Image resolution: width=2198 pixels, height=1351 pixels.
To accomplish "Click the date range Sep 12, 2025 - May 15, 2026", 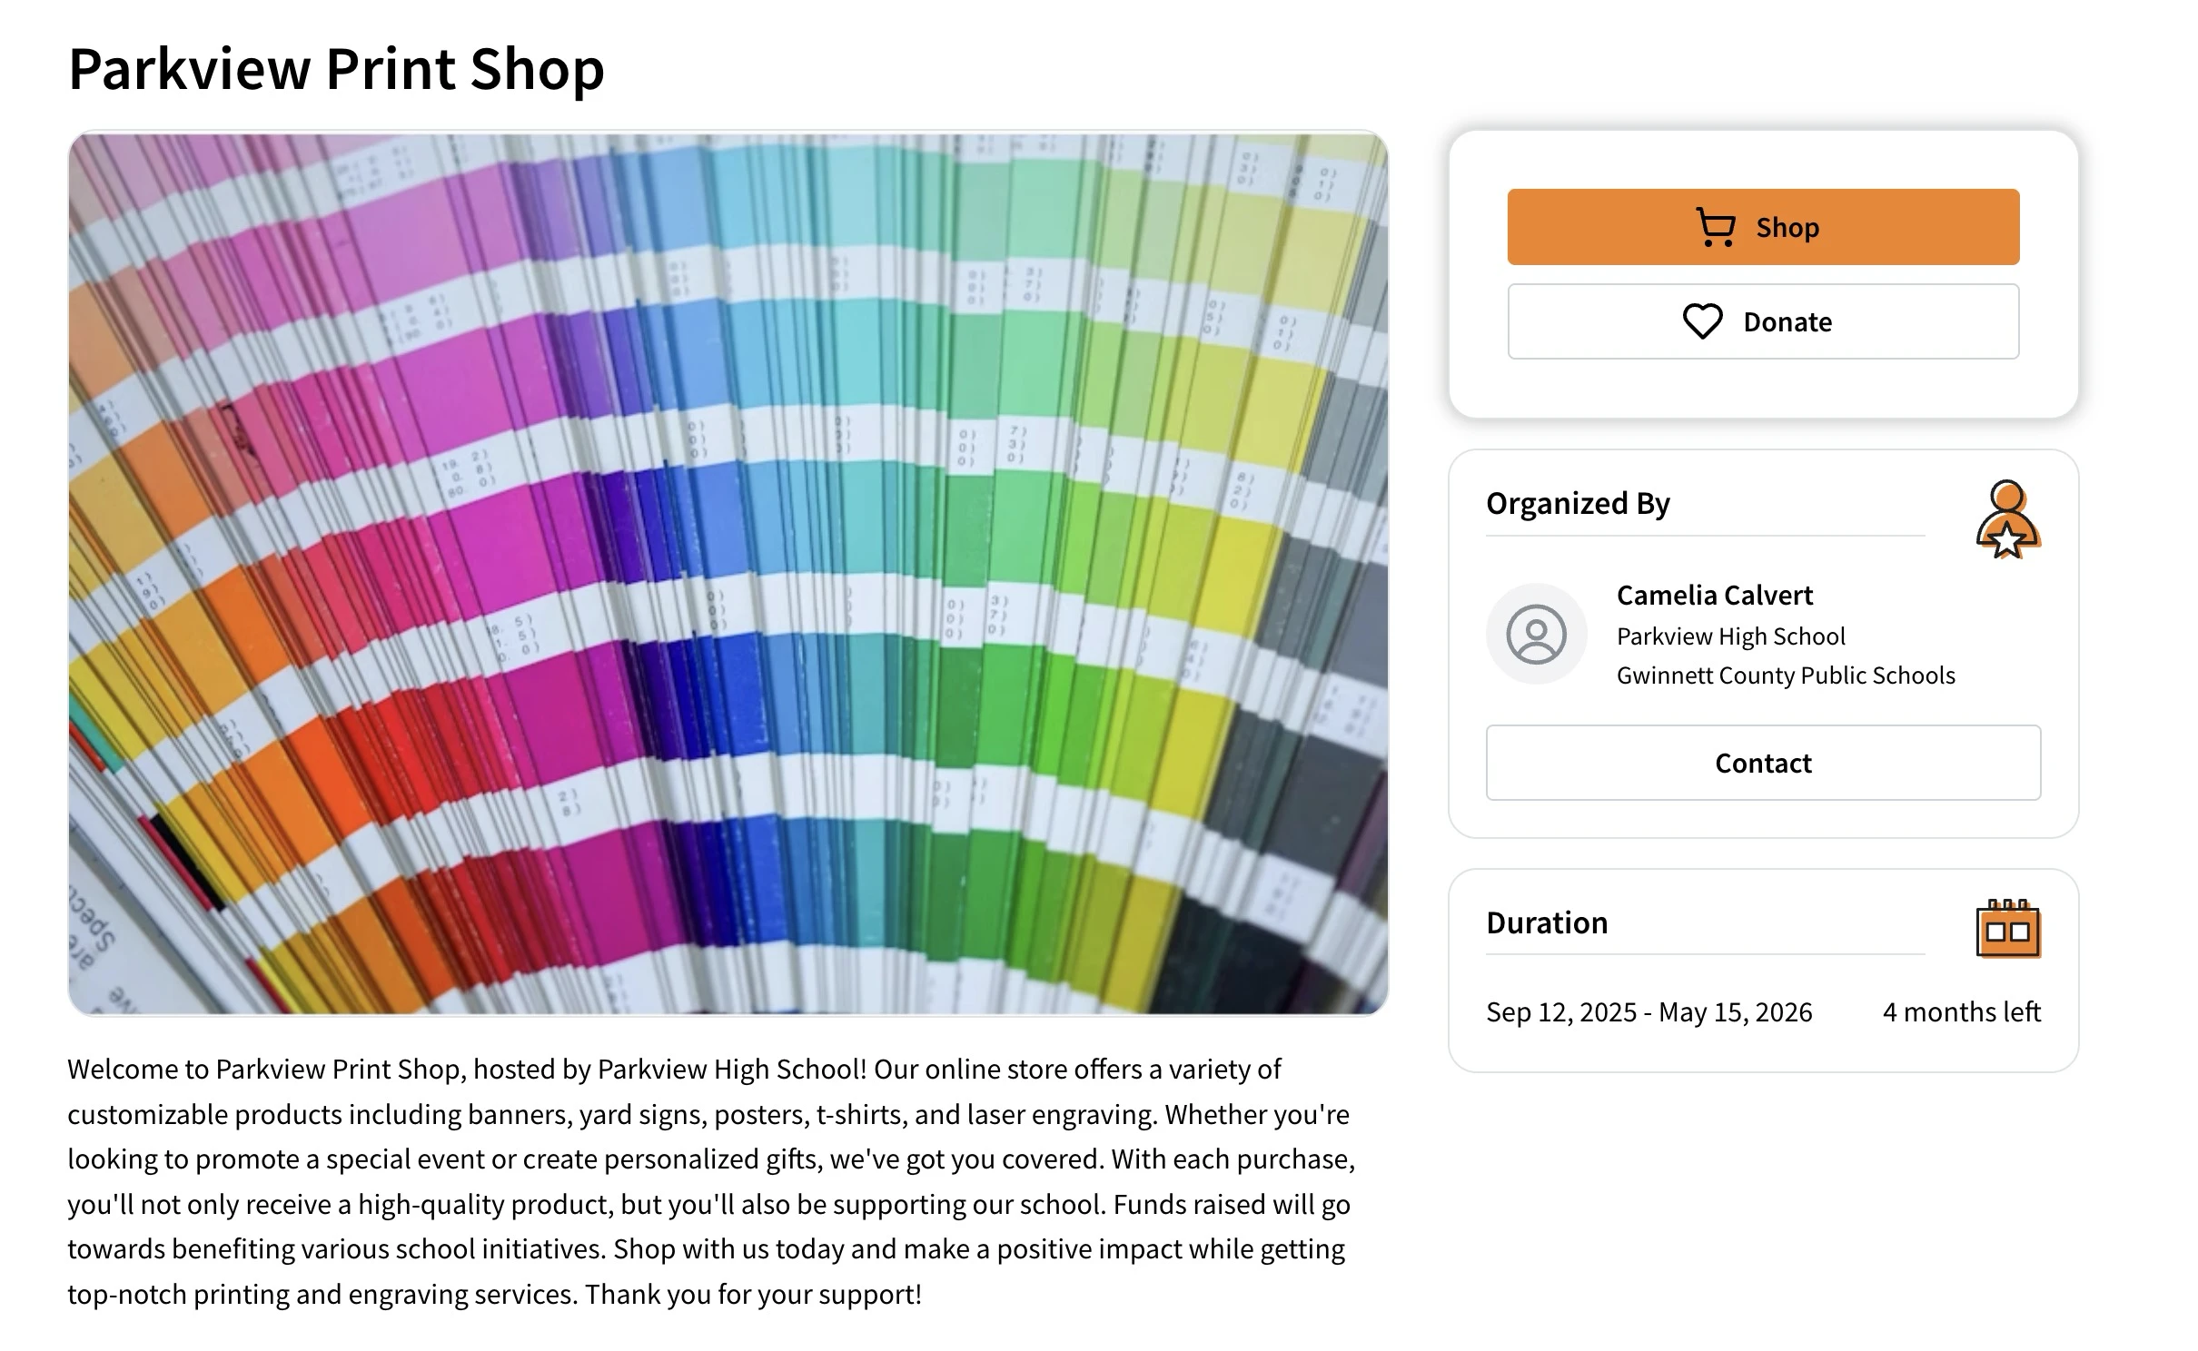I will click(1648, 1011).
